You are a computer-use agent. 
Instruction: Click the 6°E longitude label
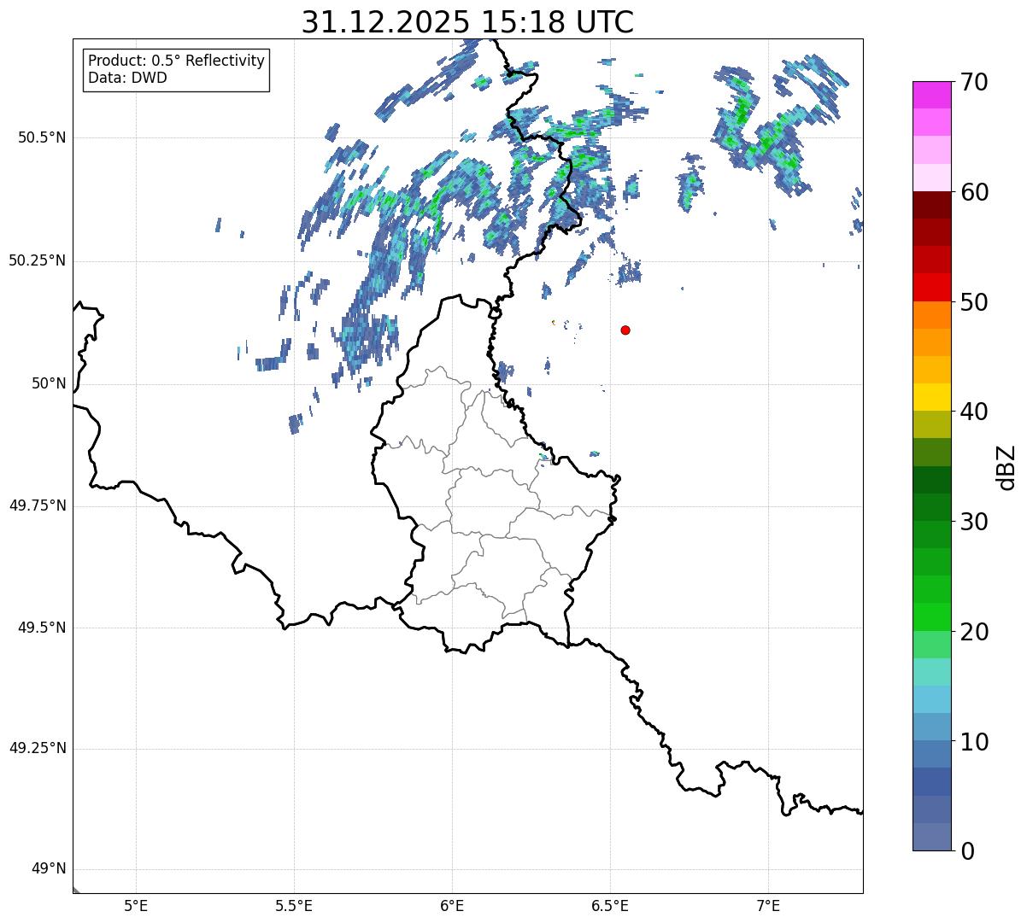point(452,905)
